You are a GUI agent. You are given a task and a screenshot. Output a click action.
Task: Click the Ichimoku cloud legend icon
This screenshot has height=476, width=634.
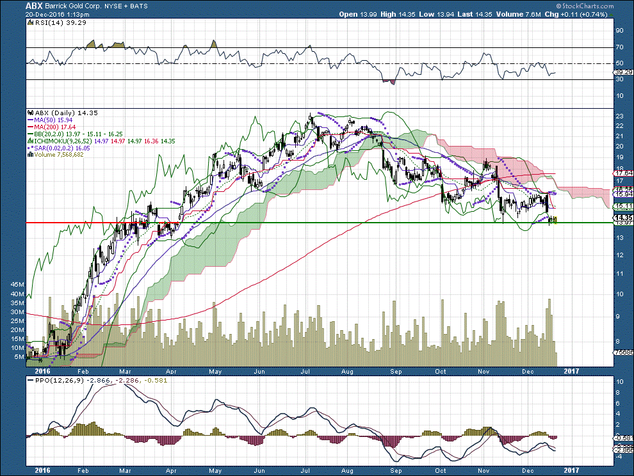point(30,141)
